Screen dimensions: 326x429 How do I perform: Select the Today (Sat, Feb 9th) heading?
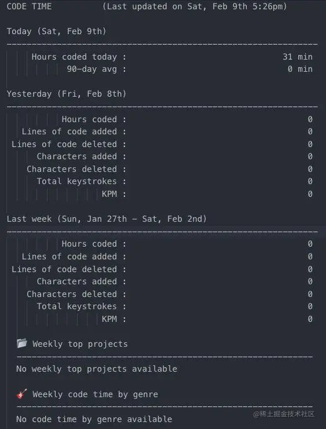point(56,31)
